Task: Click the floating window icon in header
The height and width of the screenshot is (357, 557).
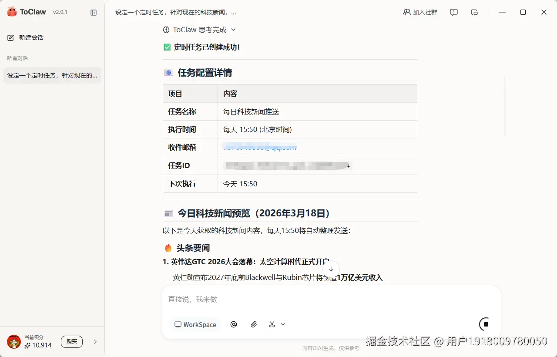Action: (474, 12)
